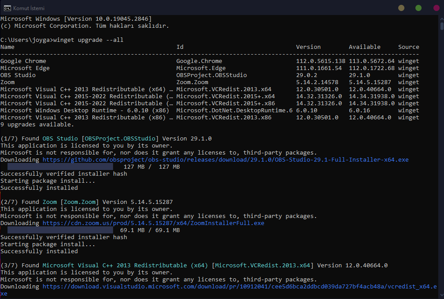Image resolution: width=444 pixels, height=299 pixels.
Task: Click the 'Version' column header
Action: [x=308, y=47]
